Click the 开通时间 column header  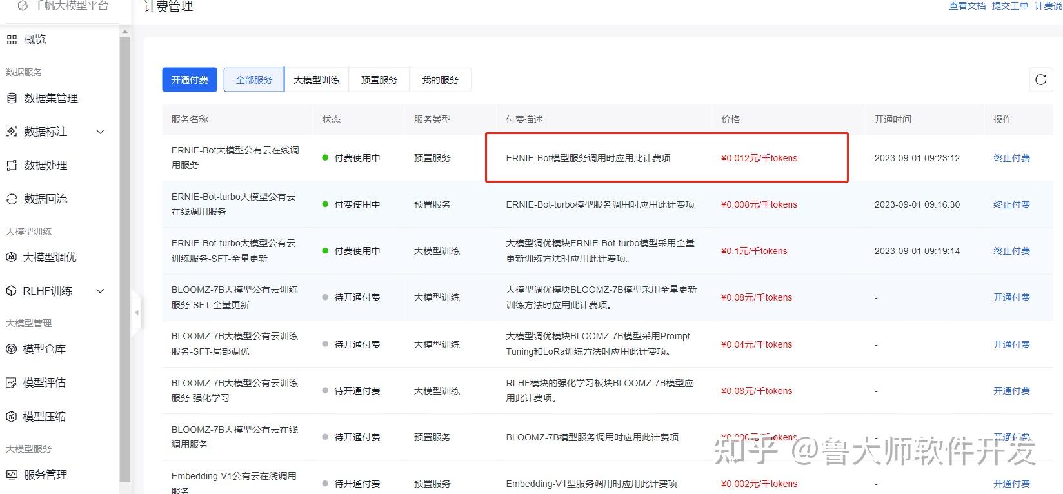893,119
